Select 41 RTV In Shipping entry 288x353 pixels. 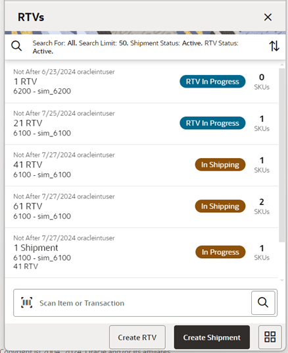click(x=141, y=165)
